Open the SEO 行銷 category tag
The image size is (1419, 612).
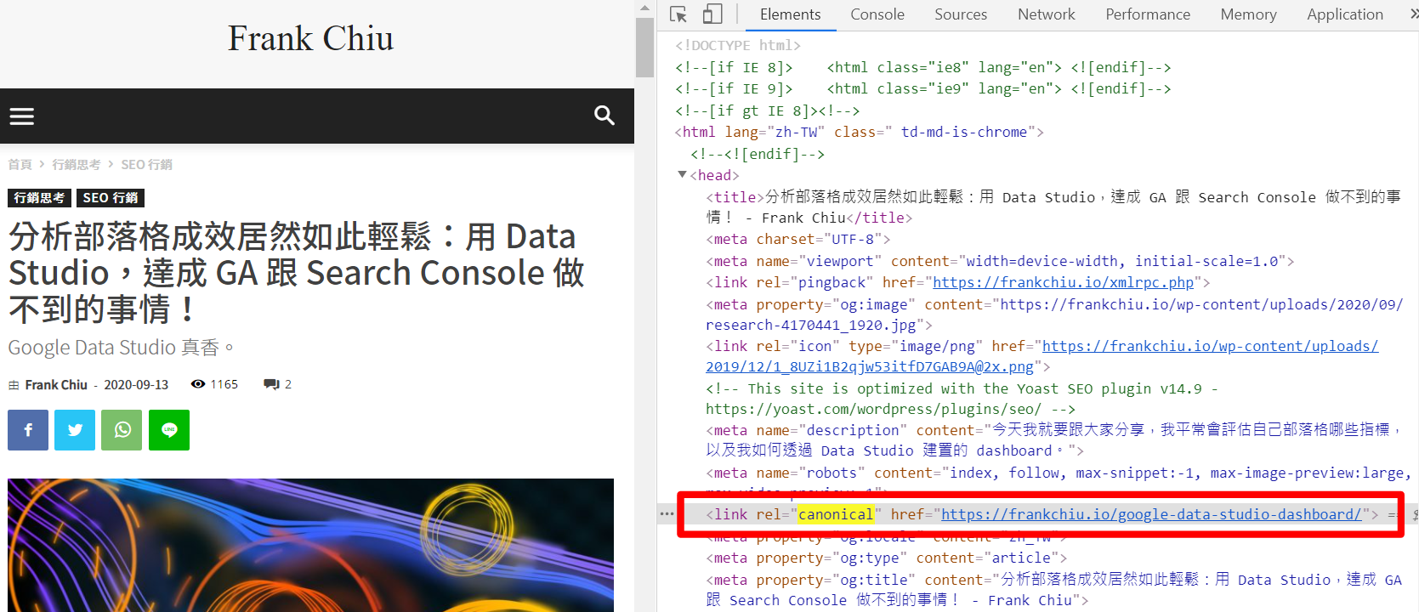click(x=111, y=198)
